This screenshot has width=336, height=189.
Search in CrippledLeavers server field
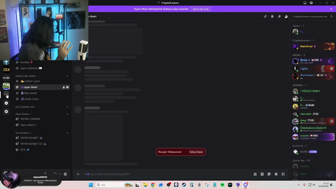[312, 16]
